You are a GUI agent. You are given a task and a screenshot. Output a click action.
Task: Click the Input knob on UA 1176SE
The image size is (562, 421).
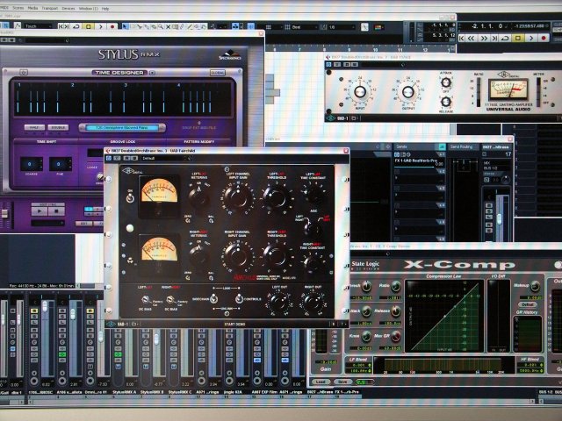(x=360, y=91)
